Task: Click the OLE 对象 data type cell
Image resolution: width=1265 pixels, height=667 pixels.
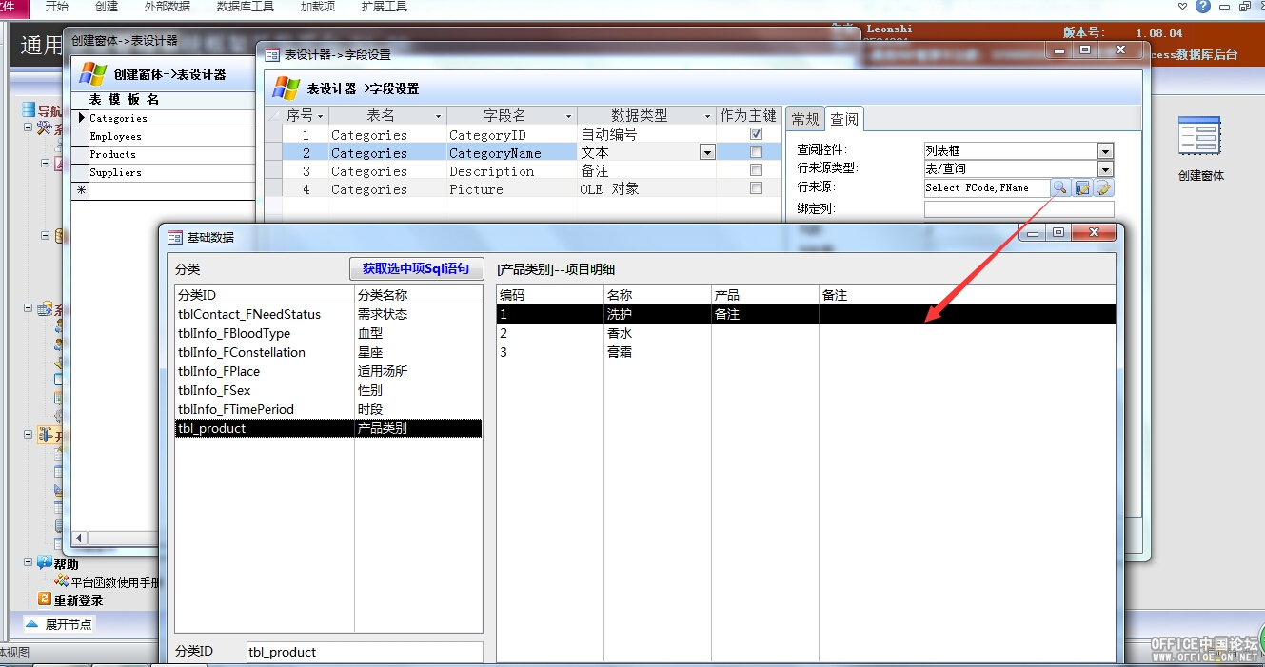Action: [x=646, y=189]
